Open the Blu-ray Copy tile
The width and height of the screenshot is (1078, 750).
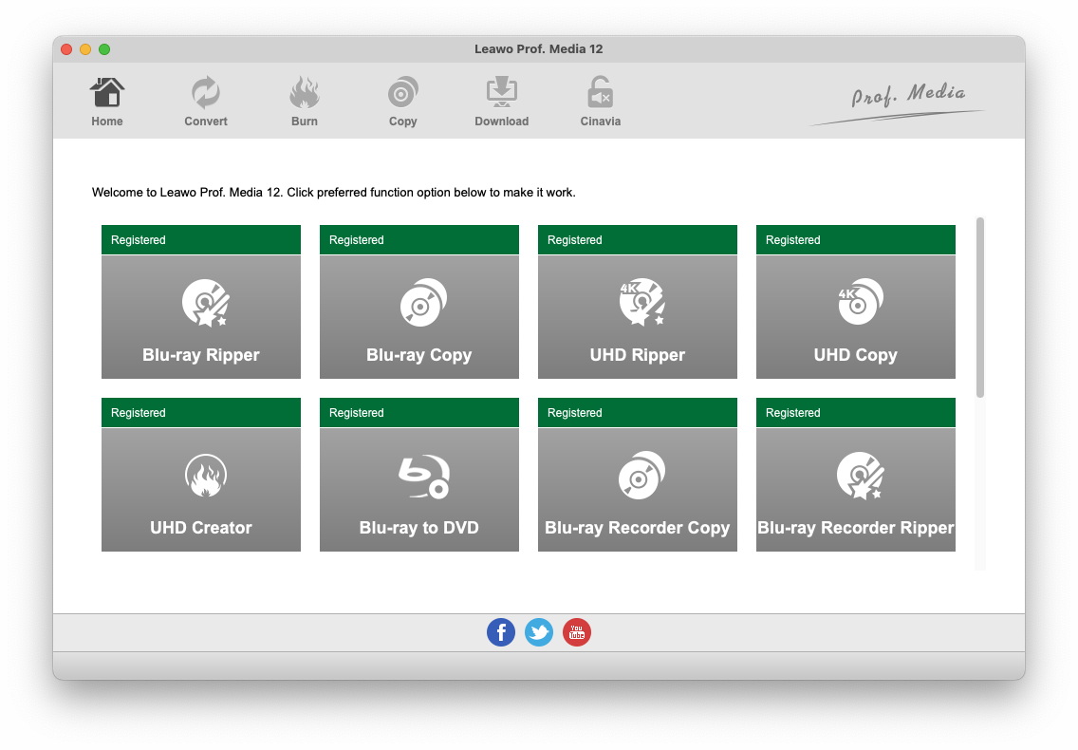[419, 316]
